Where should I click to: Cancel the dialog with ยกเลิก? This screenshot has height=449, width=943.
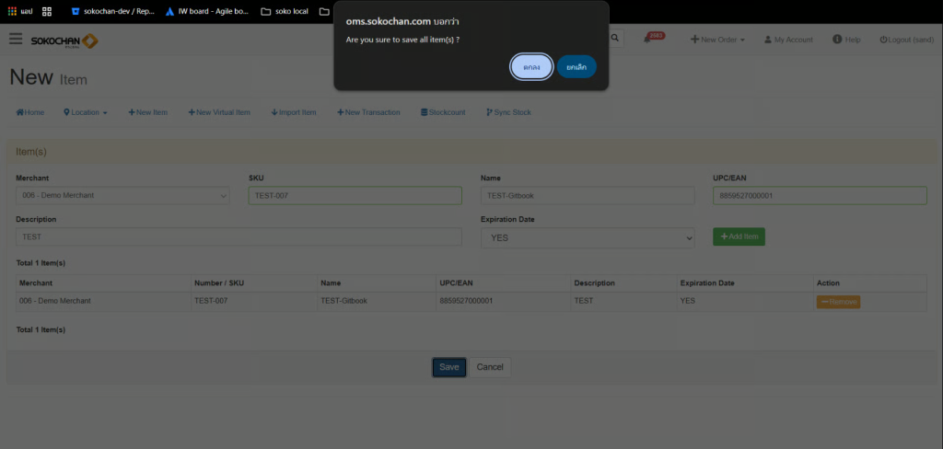click(x=576, y=67)
